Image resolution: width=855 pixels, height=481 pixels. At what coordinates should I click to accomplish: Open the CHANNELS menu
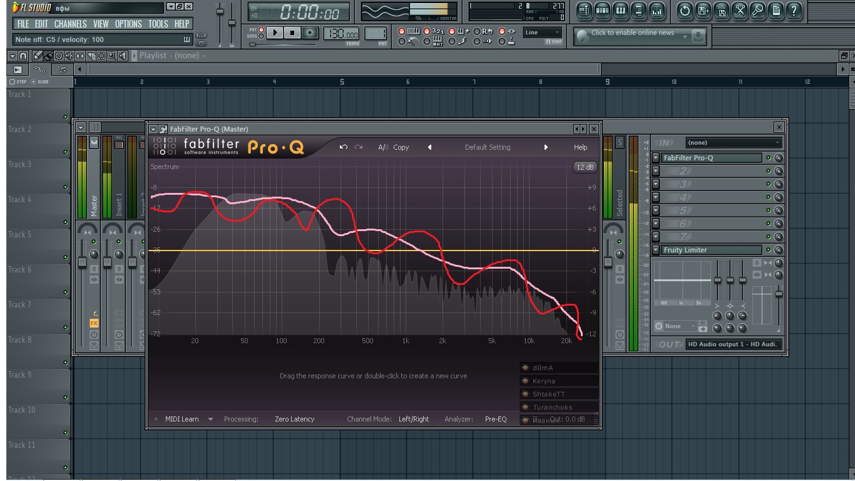[x=70, y=24]
